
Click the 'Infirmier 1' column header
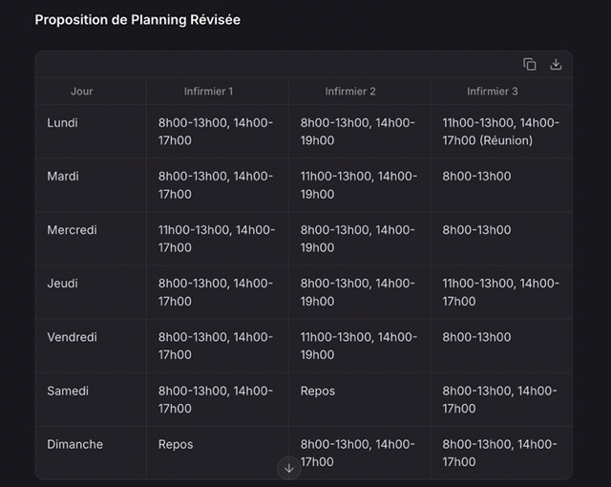point(208,92)
